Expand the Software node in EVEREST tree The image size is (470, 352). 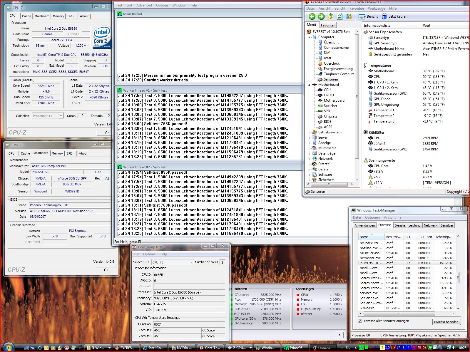click(x=310, y=175)
